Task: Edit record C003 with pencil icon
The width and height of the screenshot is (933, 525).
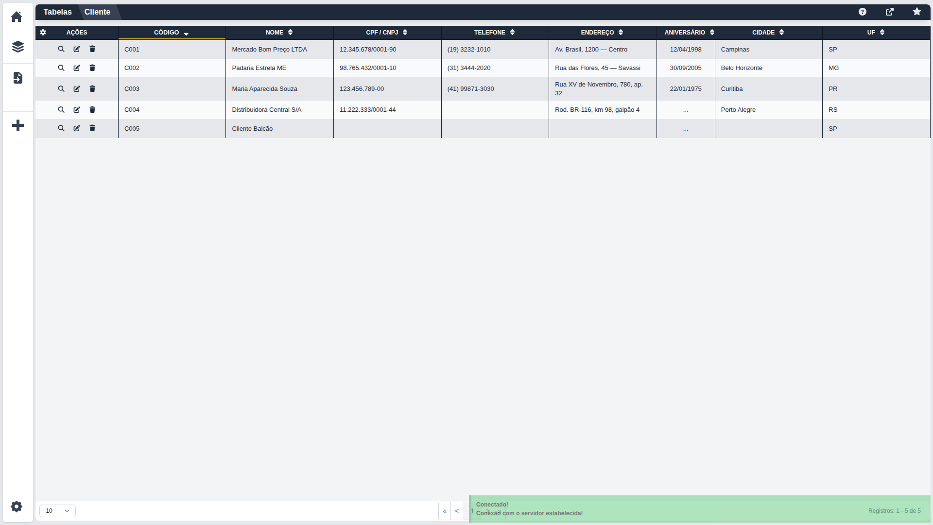Action: pos(77,88)
